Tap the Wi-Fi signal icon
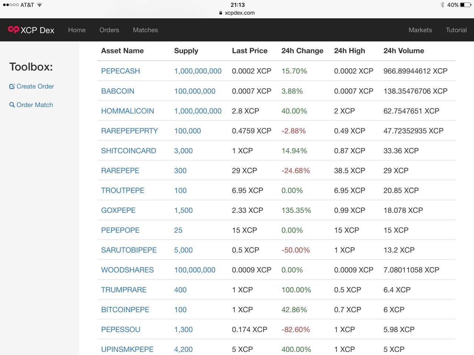 coord(40,5)
